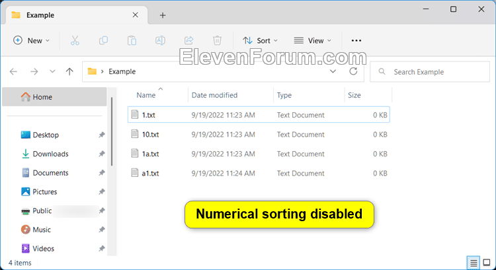This screenshot has height=270, width=496.
Task: Click the navigation pane scrollbar
Action: [x=111, y=131]
